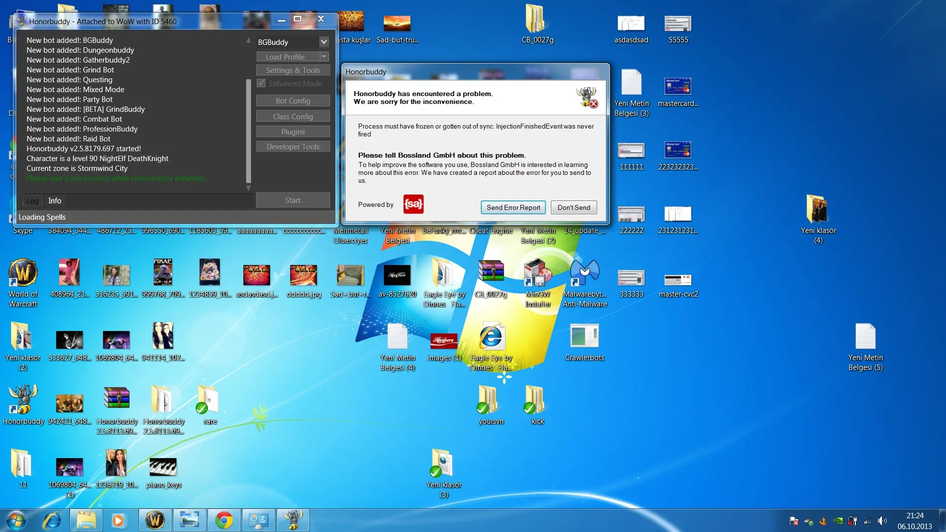Viewport: 946px width, 532px height.
Task: Click the Don't Send button
Action: tap(574, 207)
